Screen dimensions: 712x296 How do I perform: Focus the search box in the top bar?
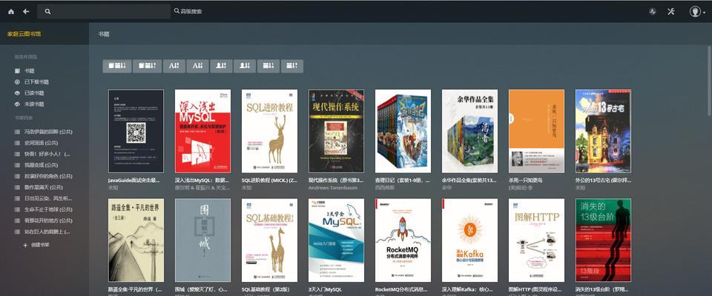(104, 11)
